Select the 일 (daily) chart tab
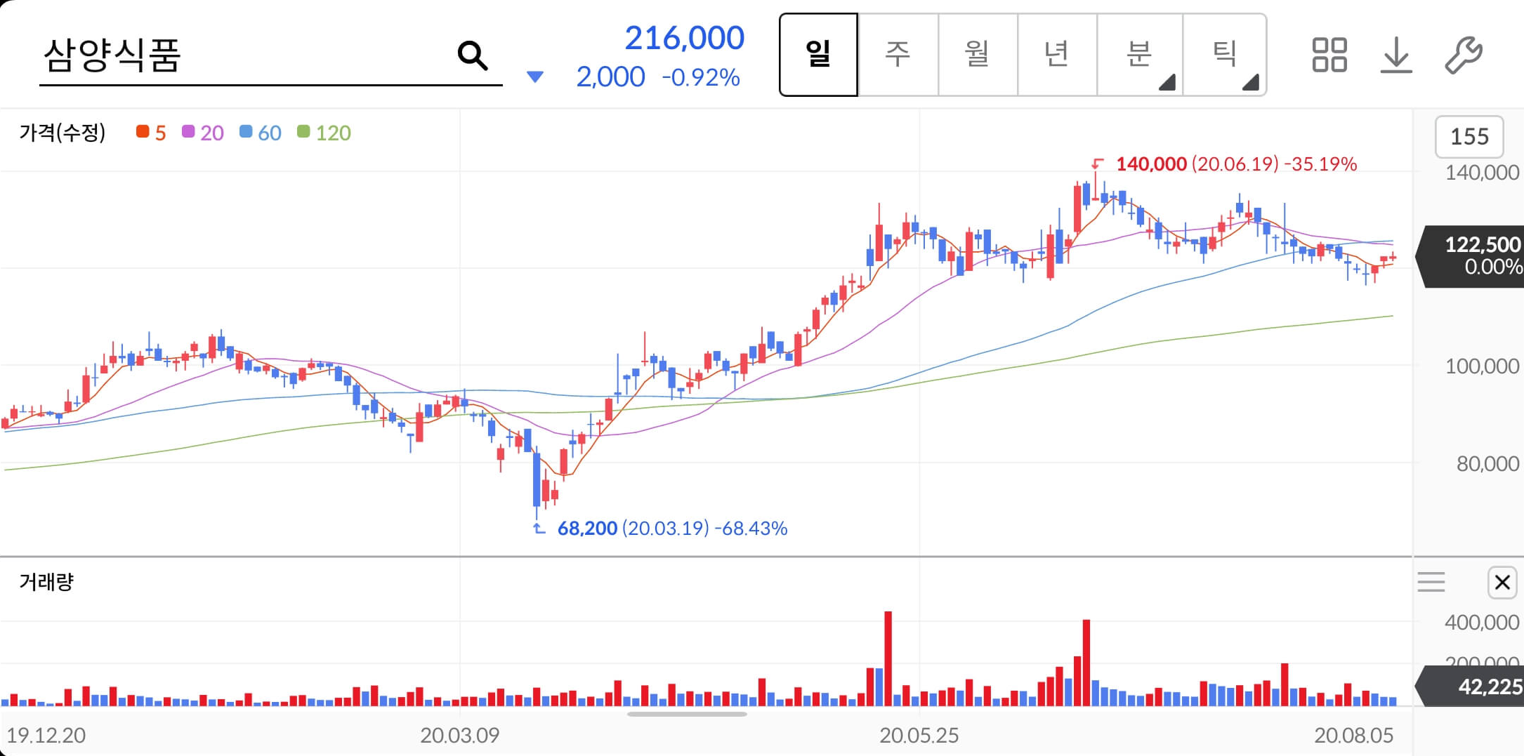Viewport: 1524px width, 756px height. (x=818, y=54)
